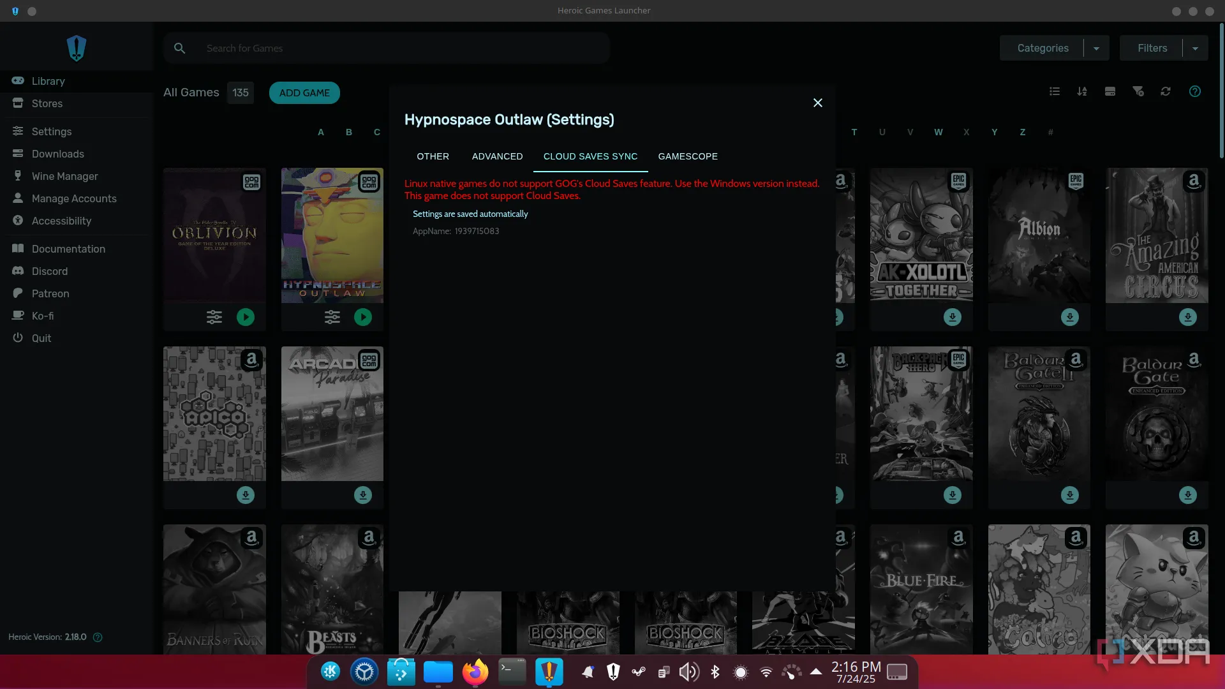Switch to the GAMESCOPE tab
Screen dimensions: 1225x689
point(688,156)
